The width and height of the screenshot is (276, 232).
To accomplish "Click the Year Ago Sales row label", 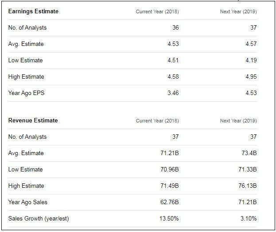I will [x=27, y=202].
